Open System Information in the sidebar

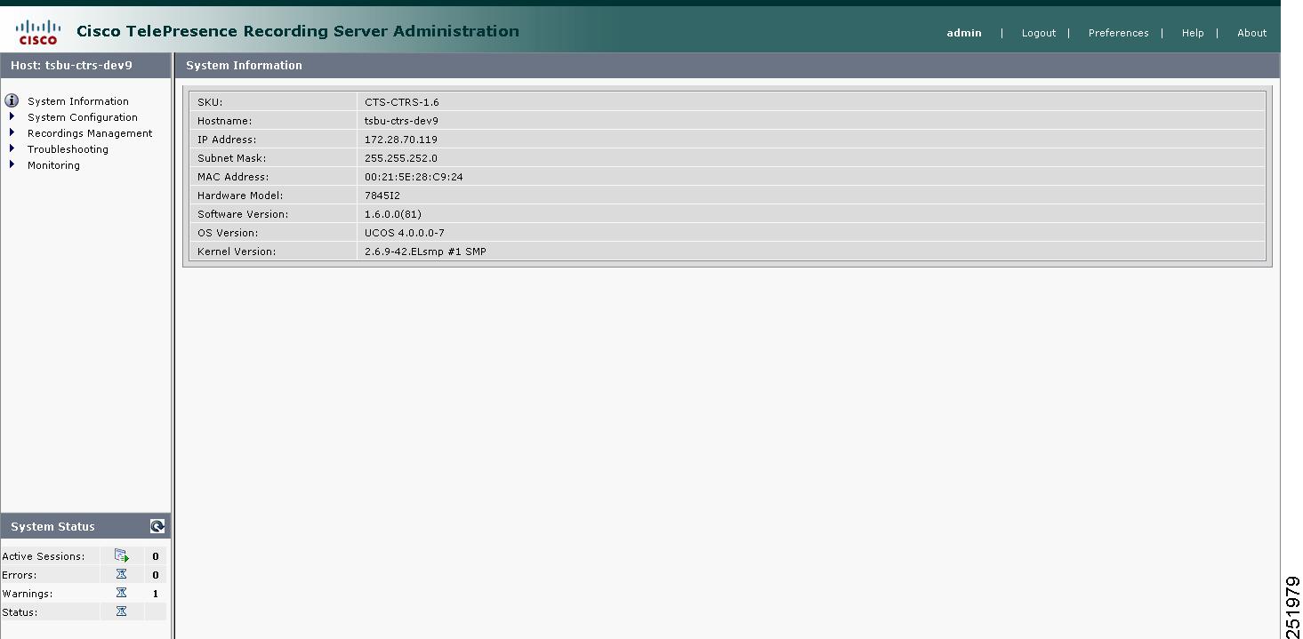pyautogui.click(x=78, y=101)
